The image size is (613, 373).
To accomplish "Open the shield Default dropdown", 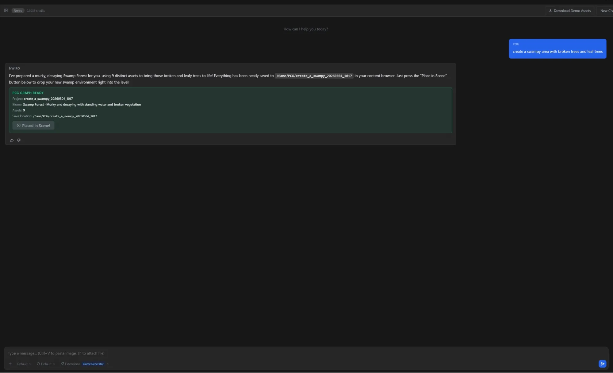I will pyautogui.click(x=46, y=364).
